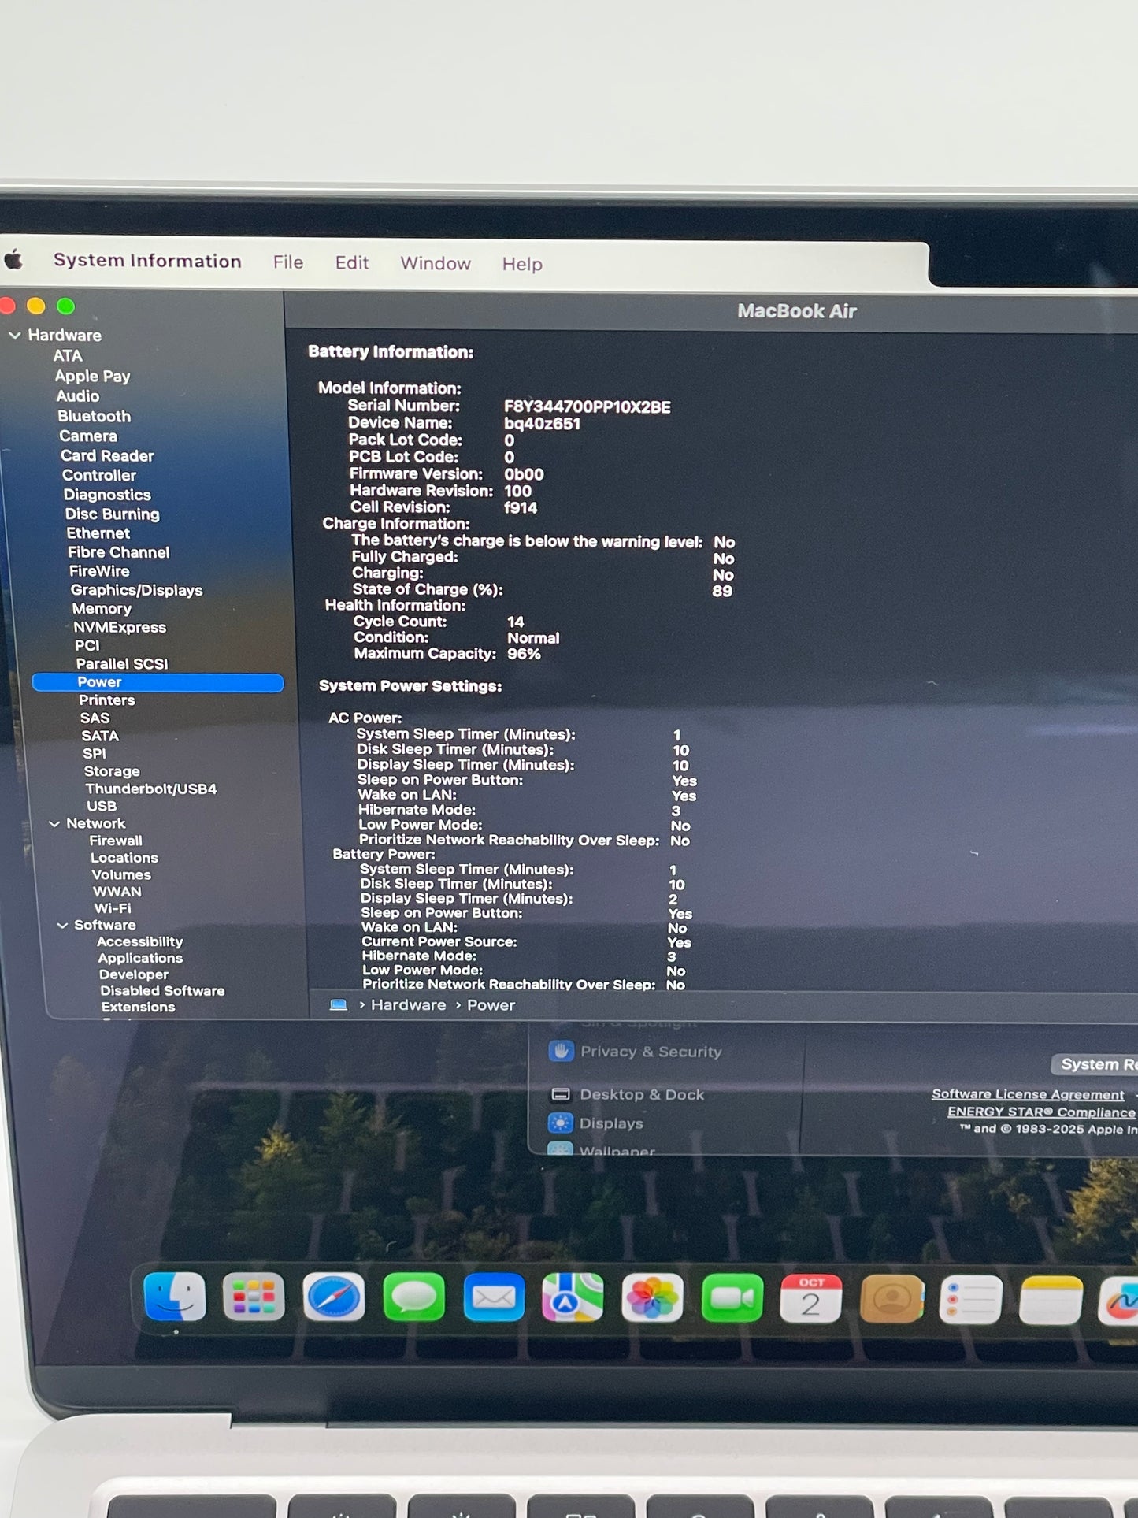Open Photos app in the Dock
This screenshot has width=1138, height=1518.
click(x=652, y=1297)
